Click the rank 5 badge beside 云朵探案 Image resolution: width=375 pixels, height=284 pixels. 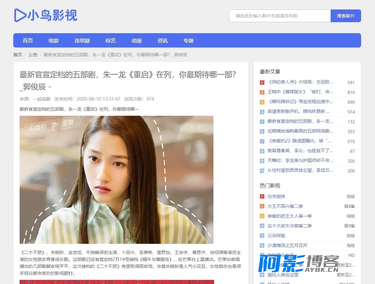(262, 236)
